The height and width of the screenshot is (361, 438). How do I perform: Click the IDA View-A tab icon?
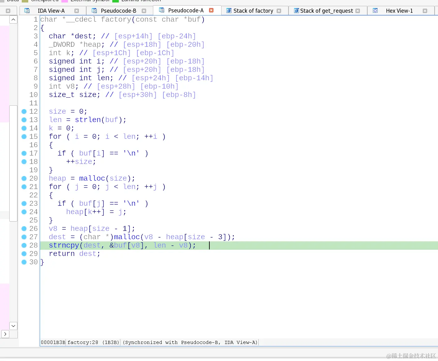pyautogui.click(x=27, y=11)
